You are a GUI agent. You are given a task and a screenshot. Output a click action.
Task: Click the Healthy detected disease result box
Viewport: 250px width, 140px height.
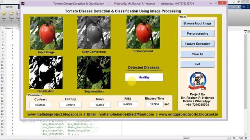[144, 77]
